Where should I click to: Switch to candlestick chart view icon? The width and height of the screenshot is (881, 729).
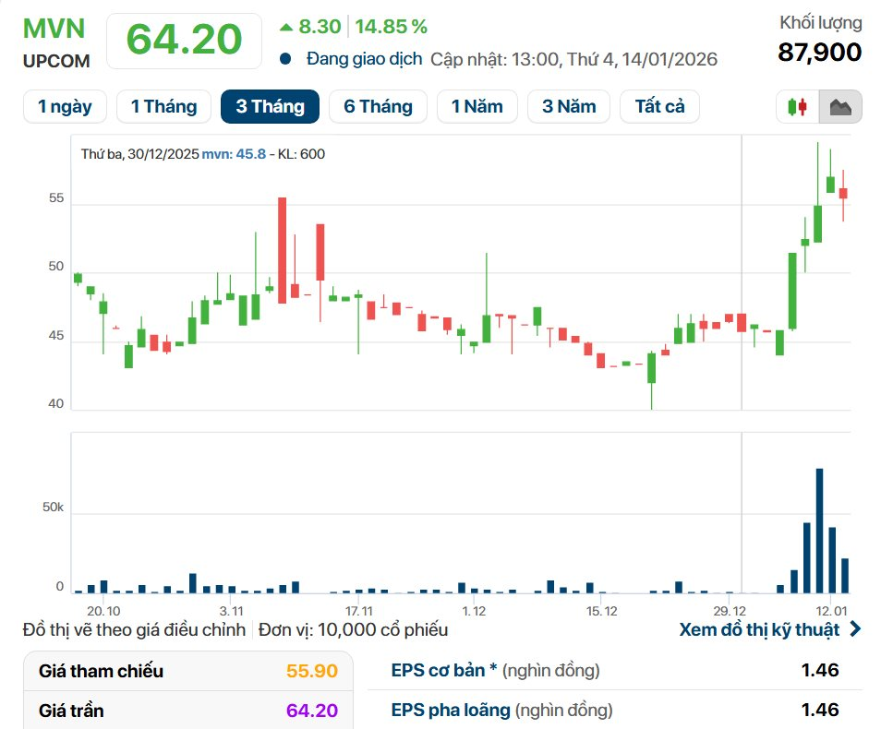pyautogui.click(x=797, y=107)
